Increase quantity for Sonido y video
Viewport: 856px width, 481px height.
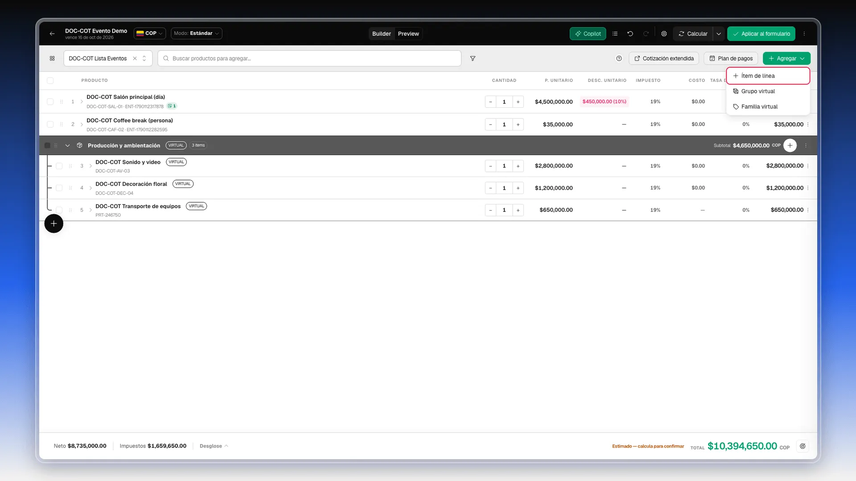tap(518, 166)
